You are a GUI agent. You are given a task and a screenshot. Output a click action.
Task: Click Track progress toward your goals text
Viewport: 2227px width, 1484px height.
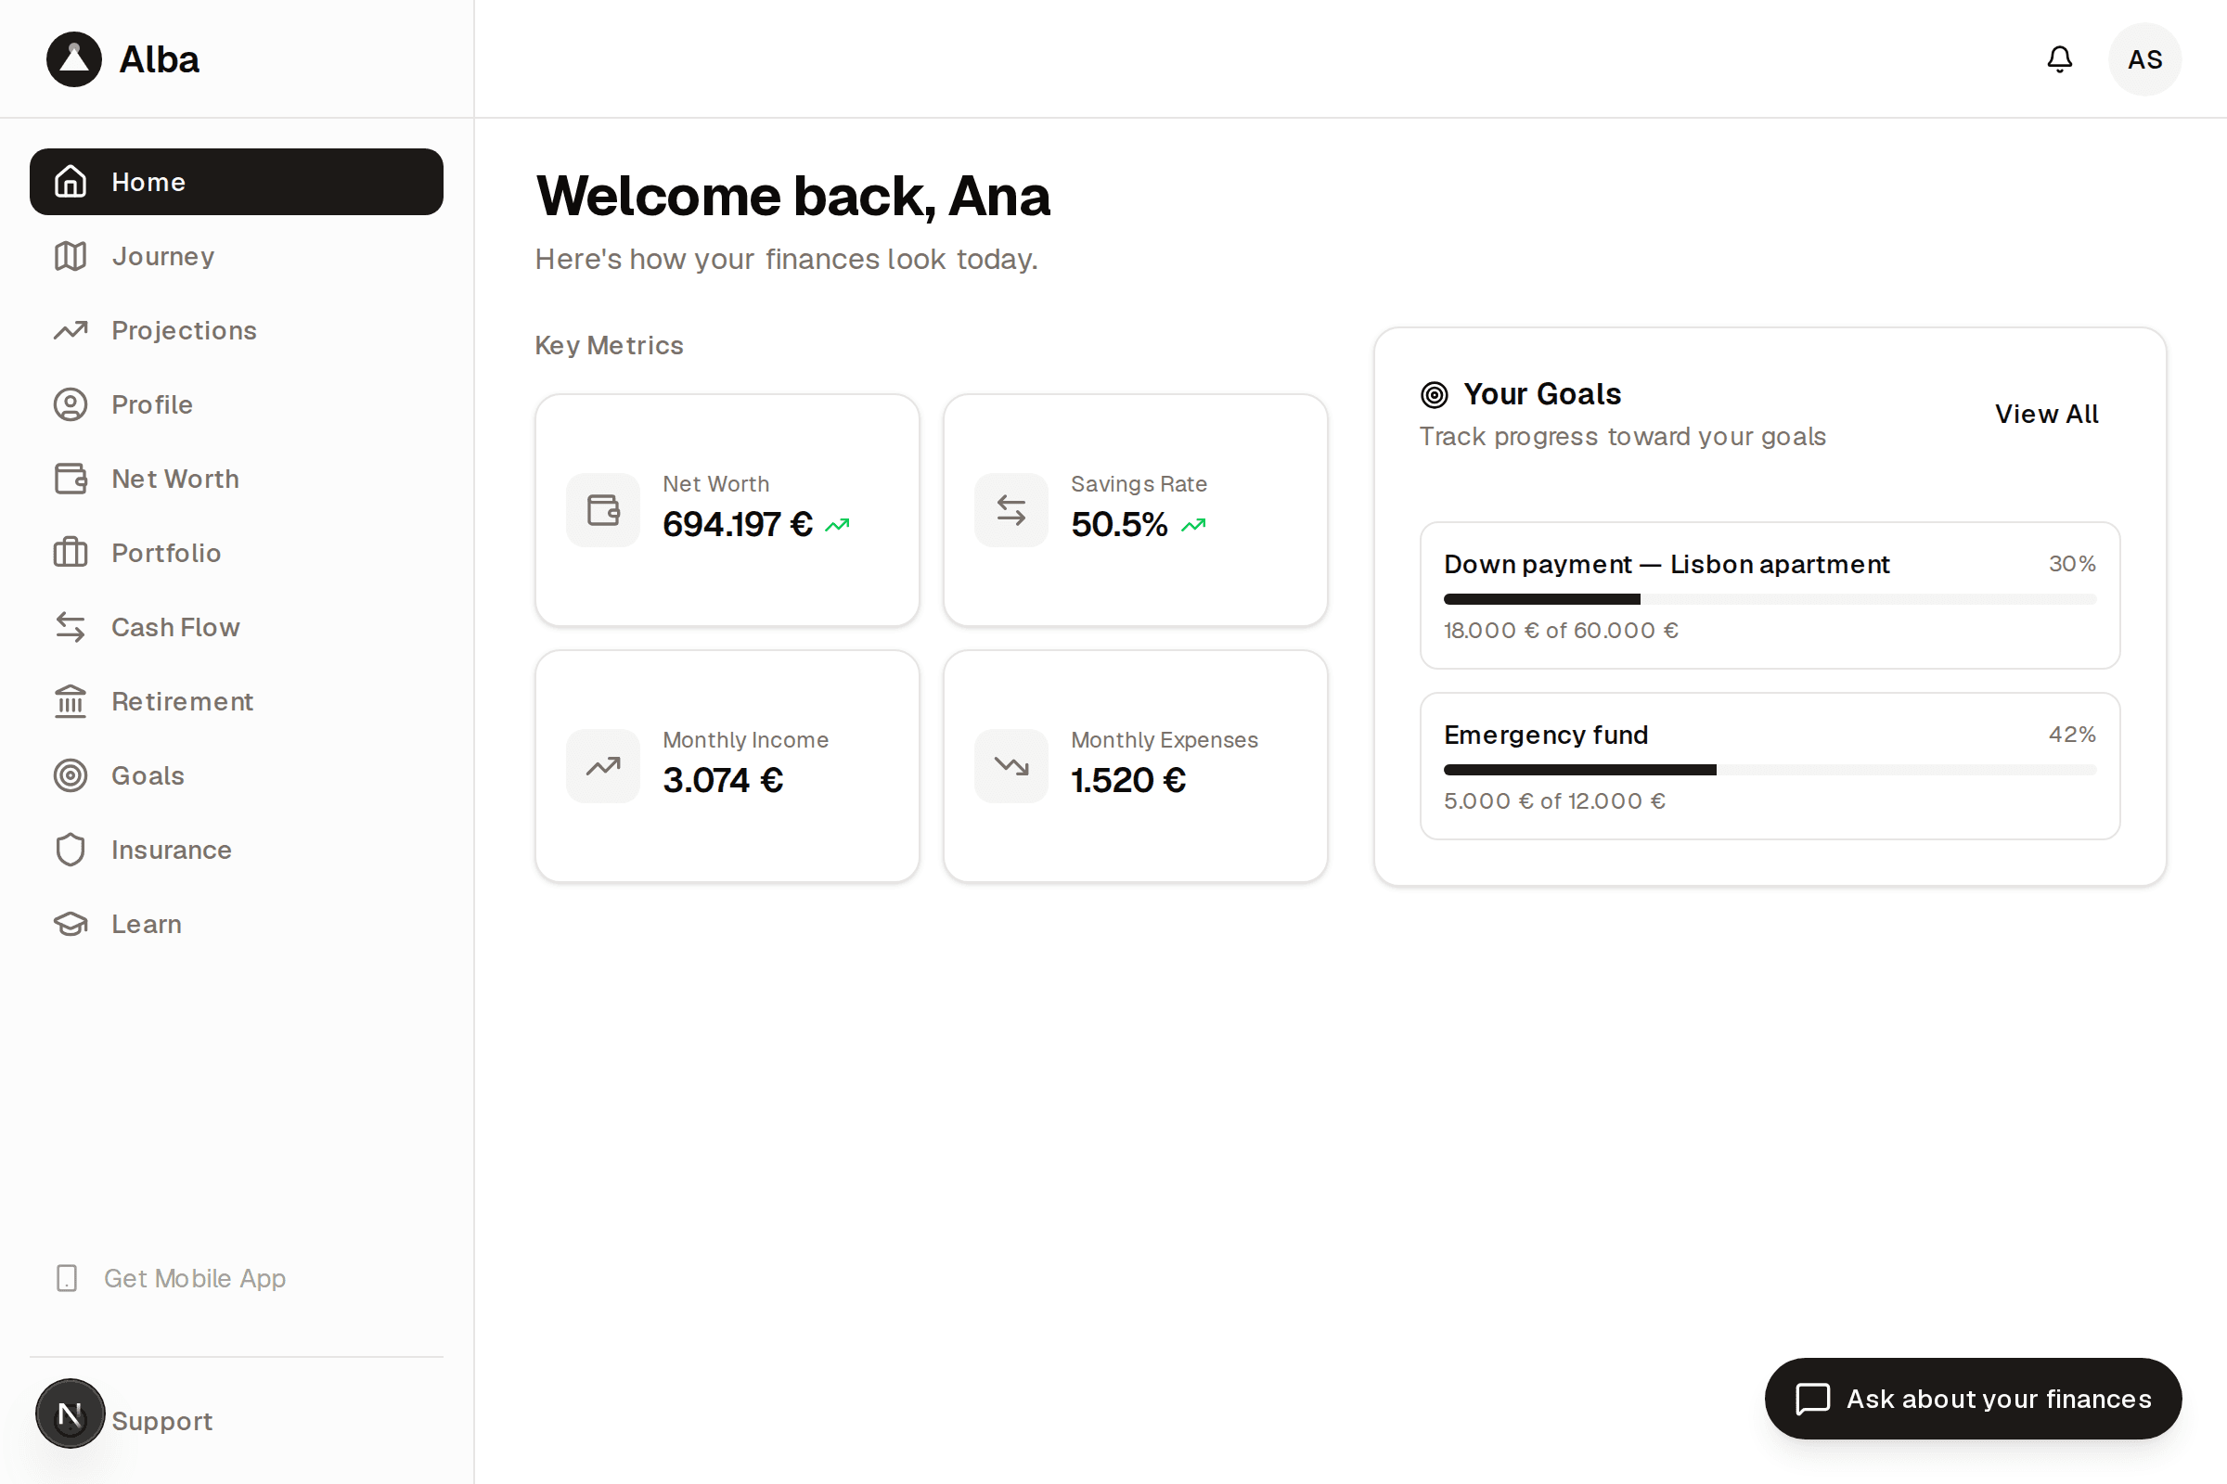(1622, 436)
